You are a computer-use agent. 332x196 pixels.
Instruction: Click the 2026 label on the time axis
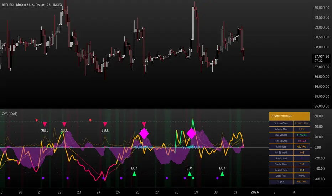click(255, 192)
